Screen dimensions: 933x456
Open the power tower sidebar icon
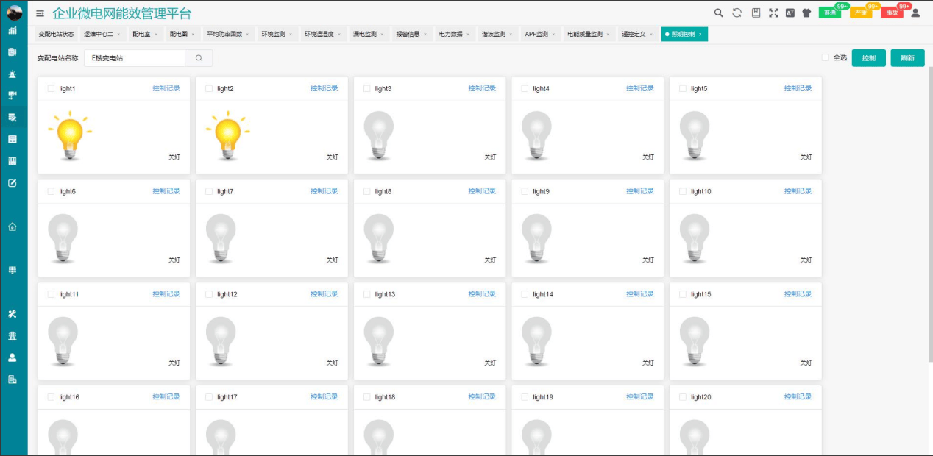[x=13, y=335]
